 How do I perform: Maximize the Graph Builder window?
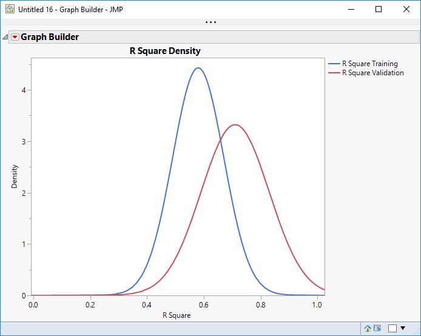pyautogui.click(x=379, y=9)
